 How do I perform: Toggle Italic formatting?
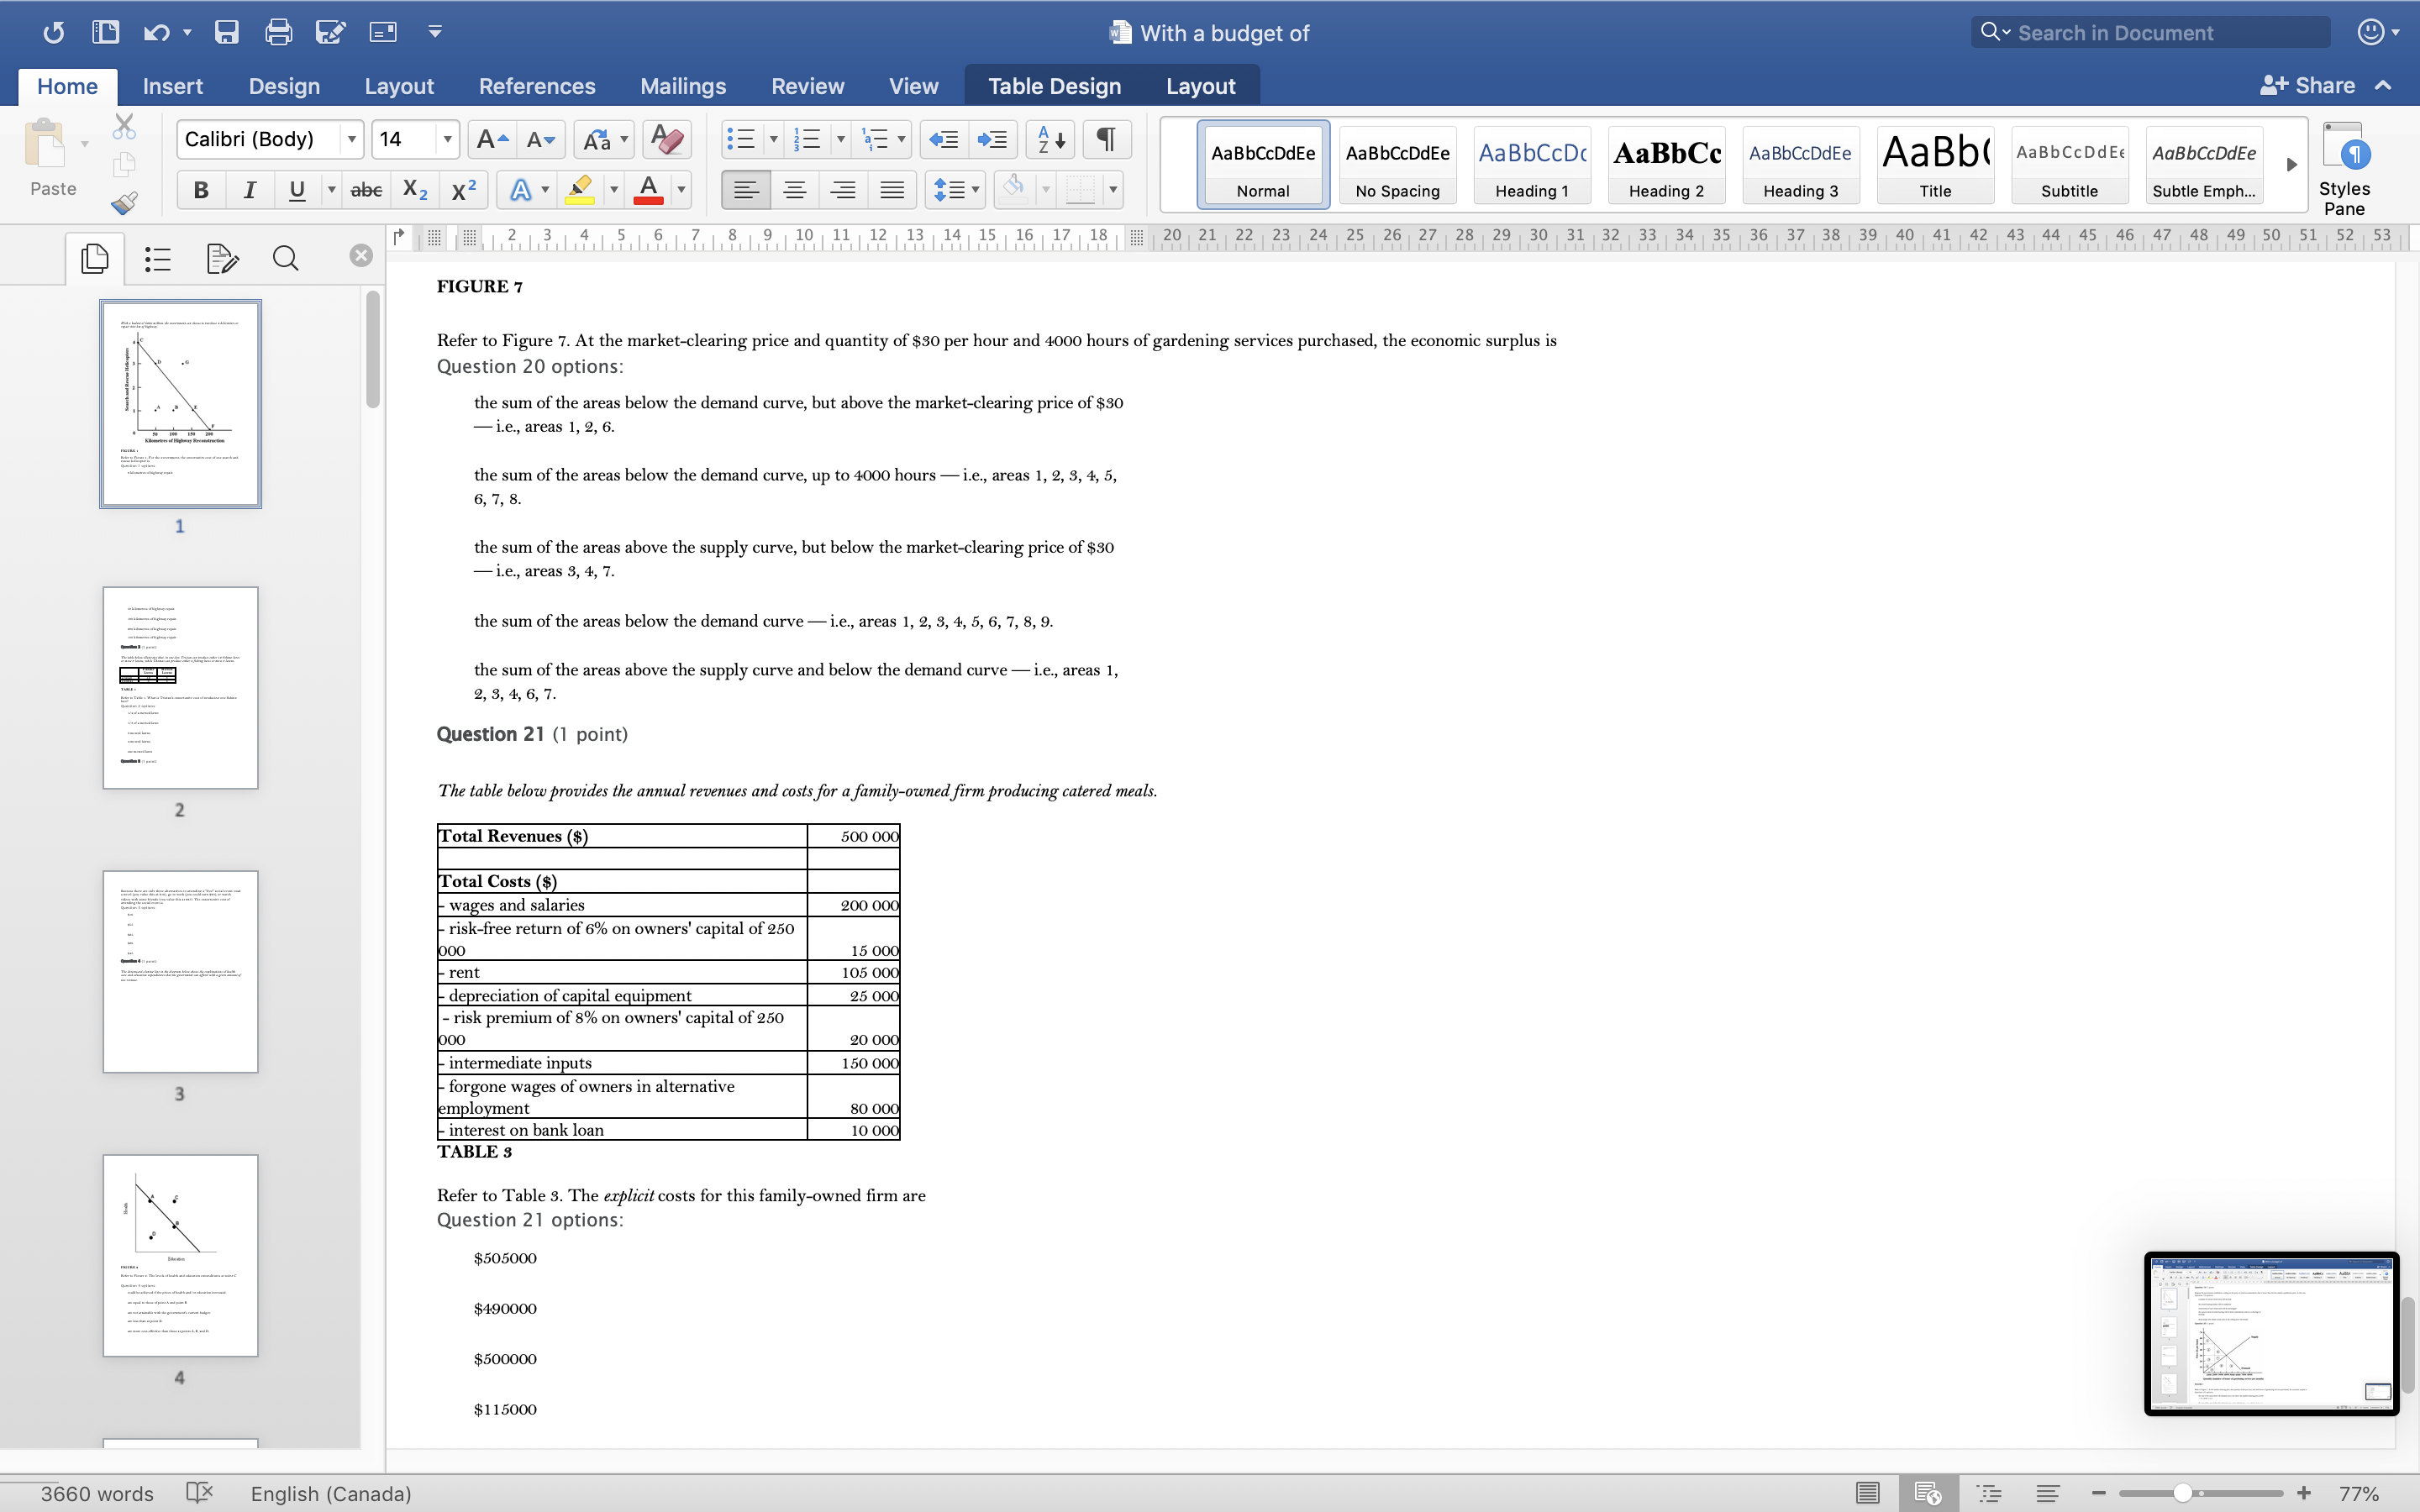pyautogui.click(x=249, y=190)
